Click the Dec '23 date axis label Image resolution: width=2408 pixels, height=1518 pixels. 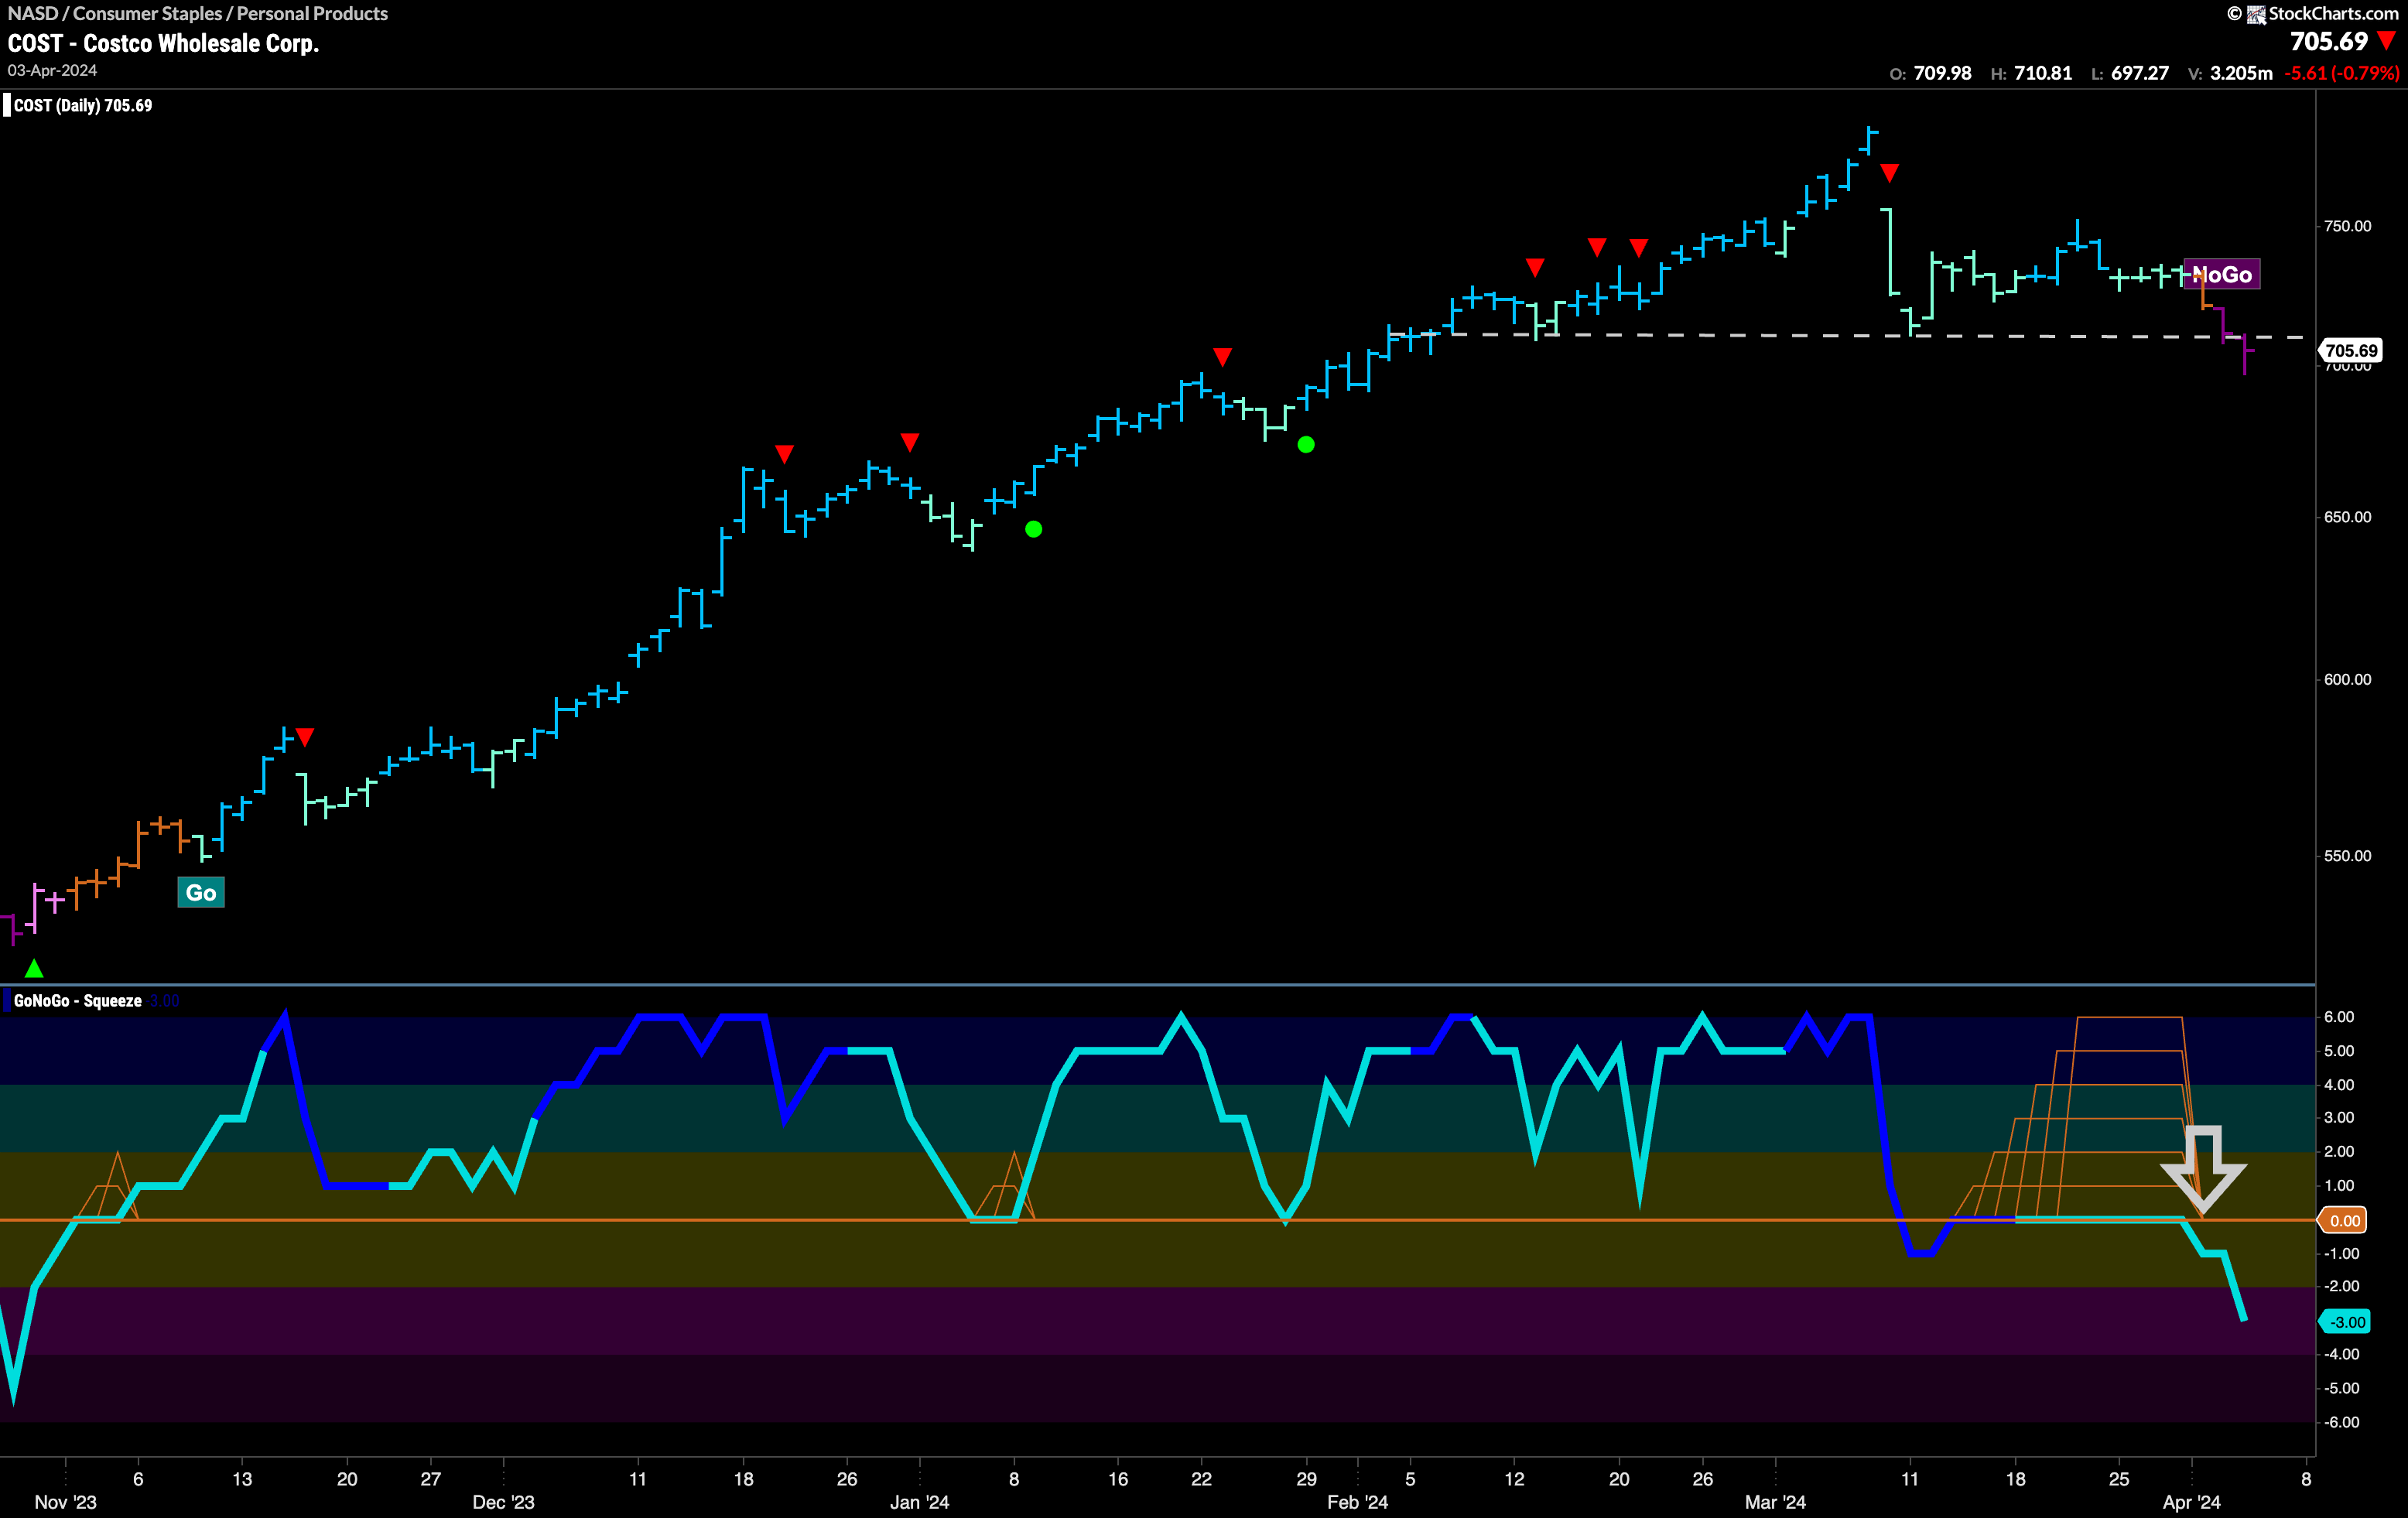click(x=503, y=1502)
